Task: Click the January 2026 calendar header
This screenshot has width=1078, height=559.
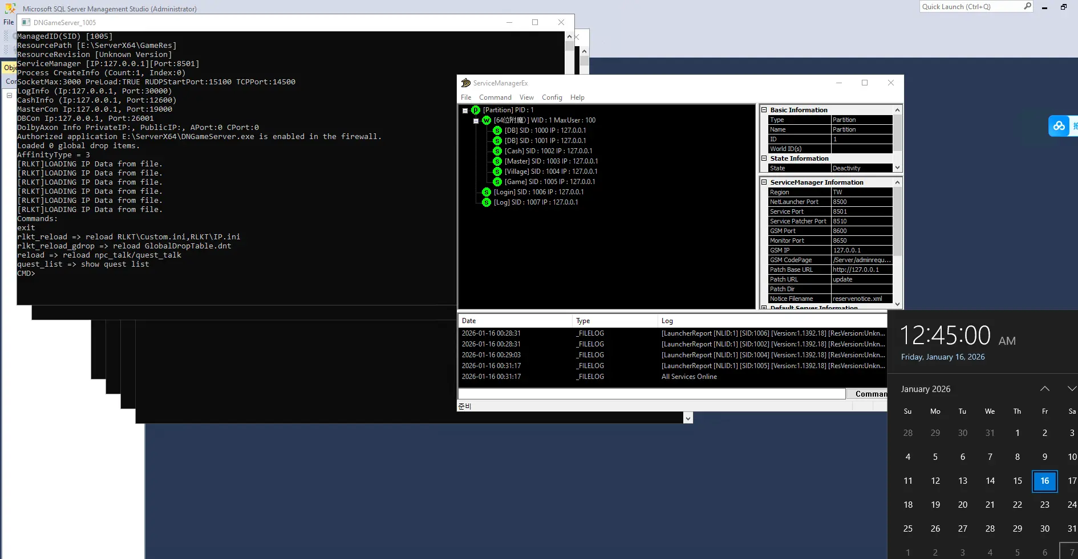Action: coord(926,389)
